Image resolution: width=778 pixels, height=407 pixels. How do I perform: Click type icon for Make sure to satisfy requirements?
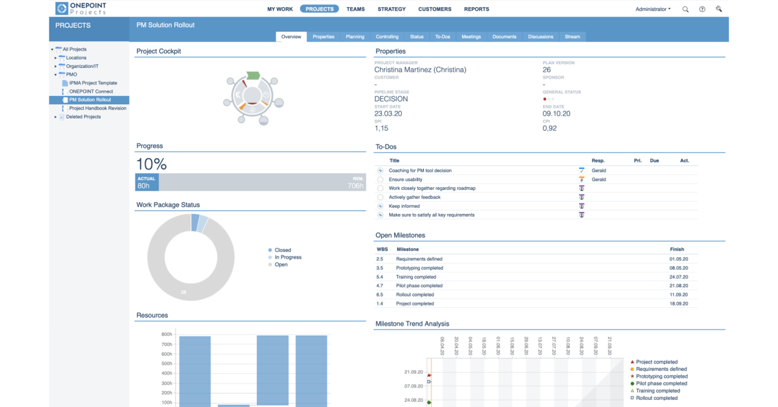click(x=582, y=215)
